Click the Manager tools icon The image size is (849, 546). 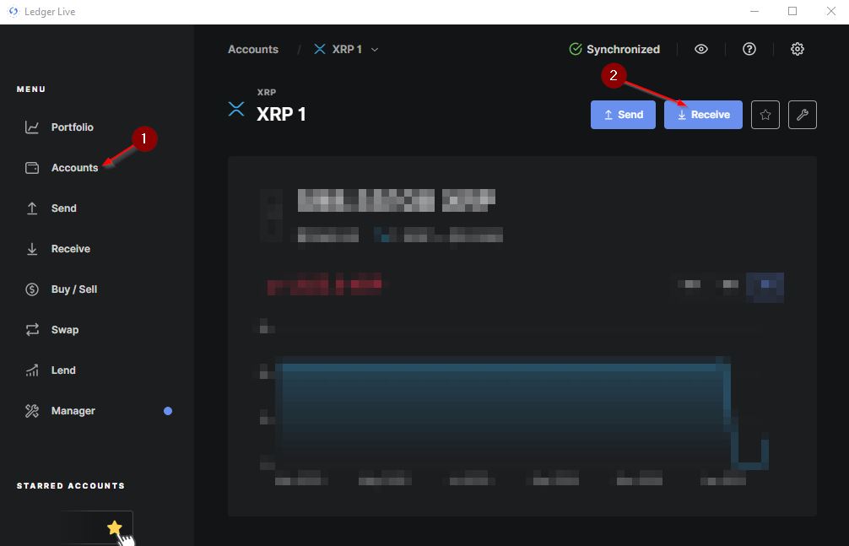tap(32, 411)
